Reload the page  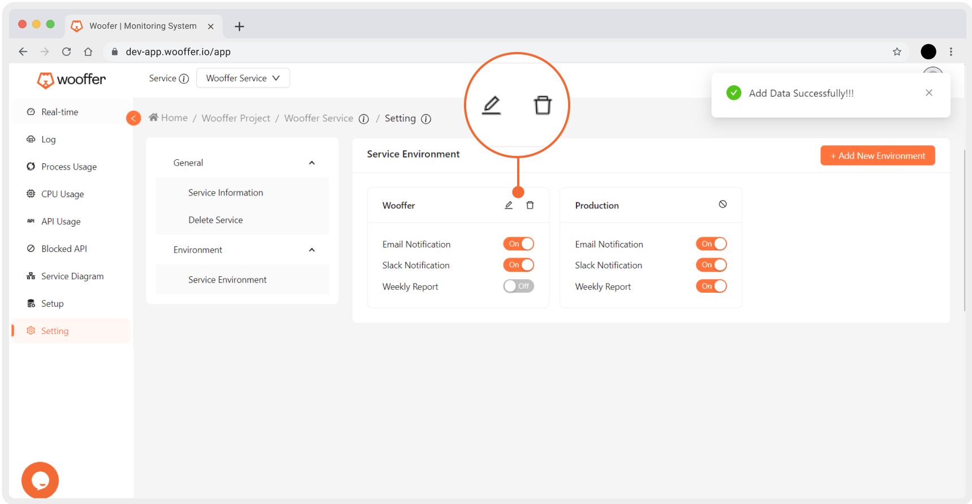click(x=66, y=51)
